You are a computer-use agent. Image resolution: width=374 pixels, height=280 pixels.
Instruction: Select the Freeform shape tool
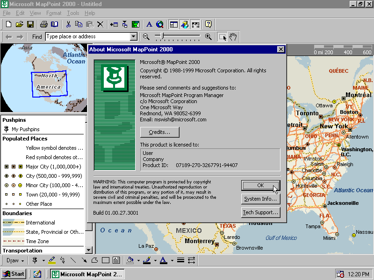click(95, 260)
